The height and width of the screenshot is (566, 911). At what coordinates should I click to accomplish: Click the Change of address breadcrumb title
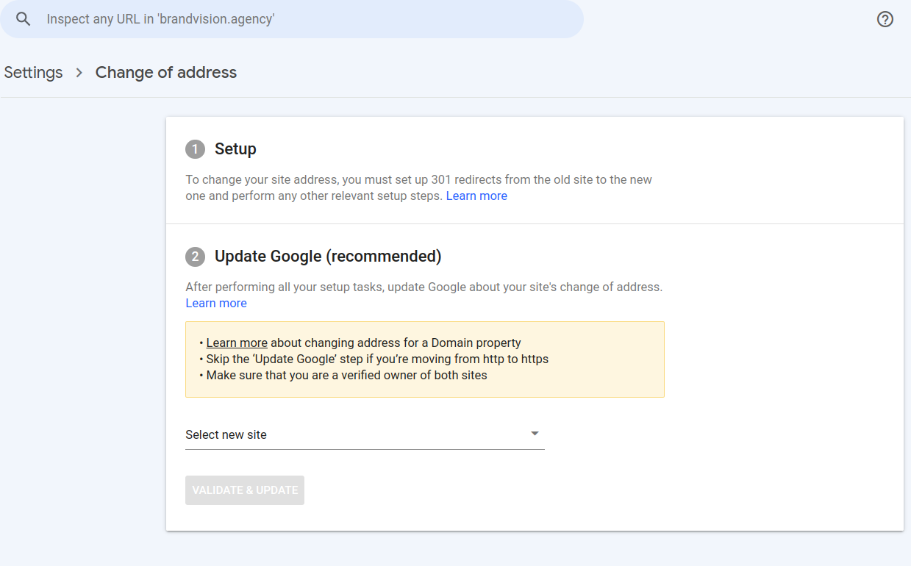point(166,73)
